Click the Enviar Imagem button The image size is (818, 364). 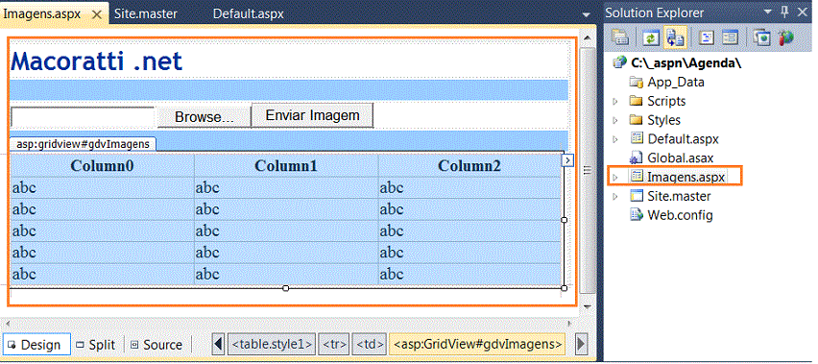pyautogui.click(x=312, y=115)
